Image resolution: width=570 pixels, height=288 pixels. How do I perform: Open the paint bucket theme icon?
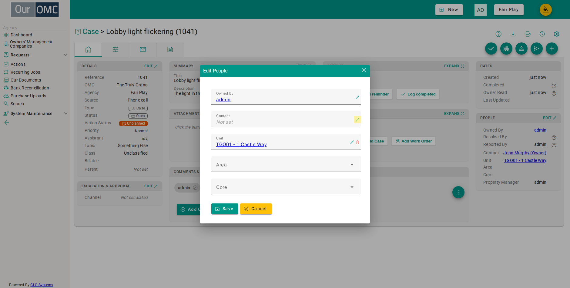coord(546,10)
